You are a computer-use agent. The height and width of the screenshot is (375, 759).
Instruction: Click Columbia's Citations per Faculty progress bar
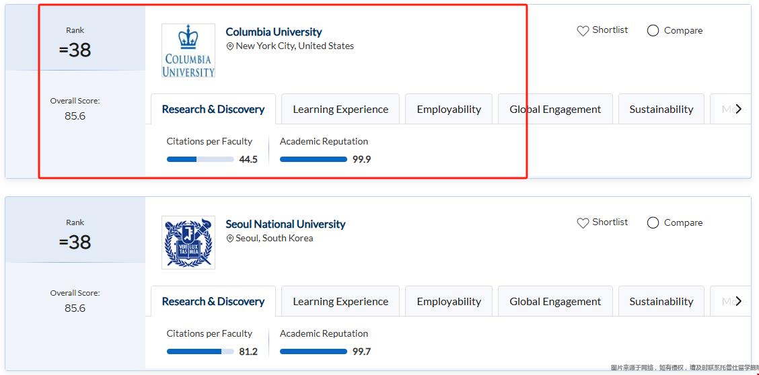point(201,159)
